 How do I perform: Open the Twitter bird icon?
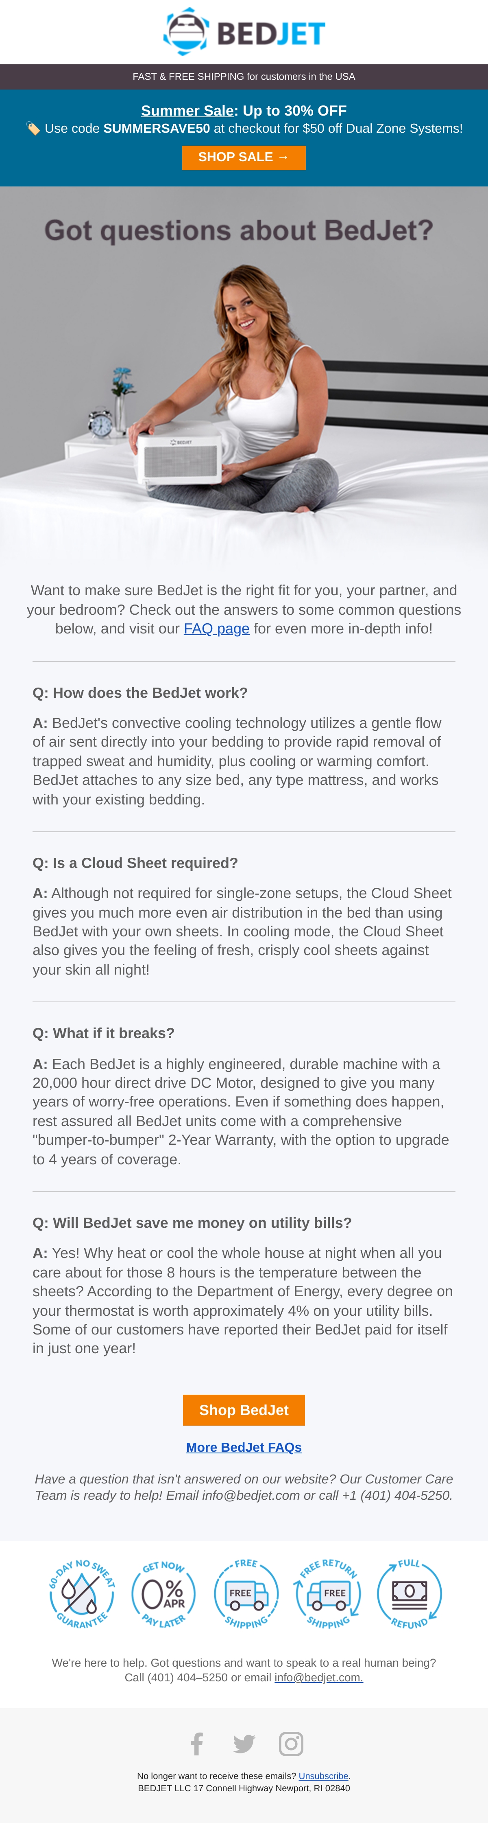(x=244, y=1744)
